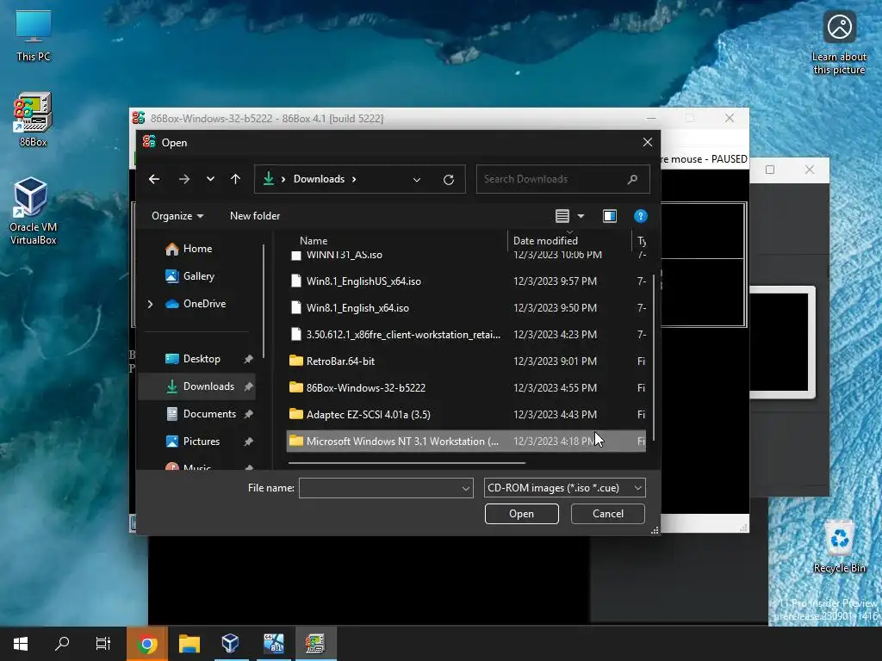Open Task View on taskbar
The width and height of the screenshot is (882, 661).
coord(103,644)
